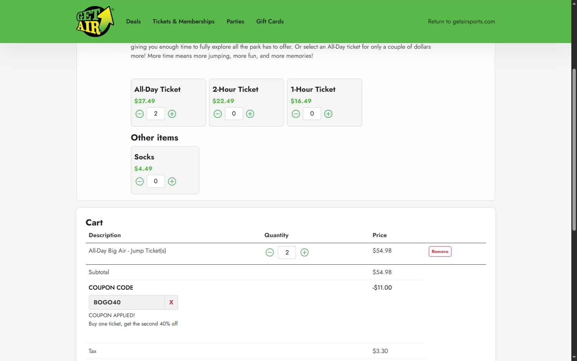Viewport: 577px width, 361px height.
Task: Follow the Return to getairsports.com link
Action: tap(461, 22)
